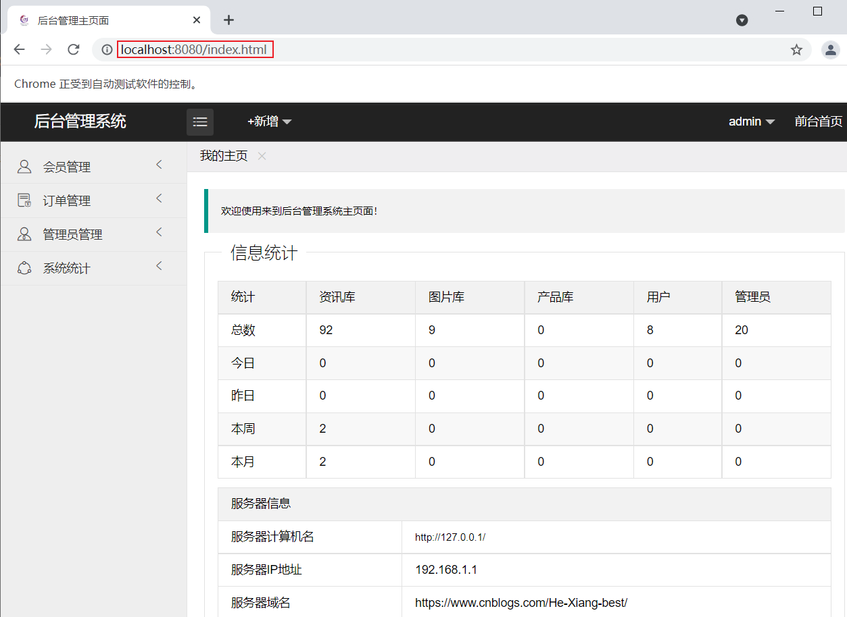Expand the 订单管理 chevron arrow
847x617 pixels.
coord(160,198)
